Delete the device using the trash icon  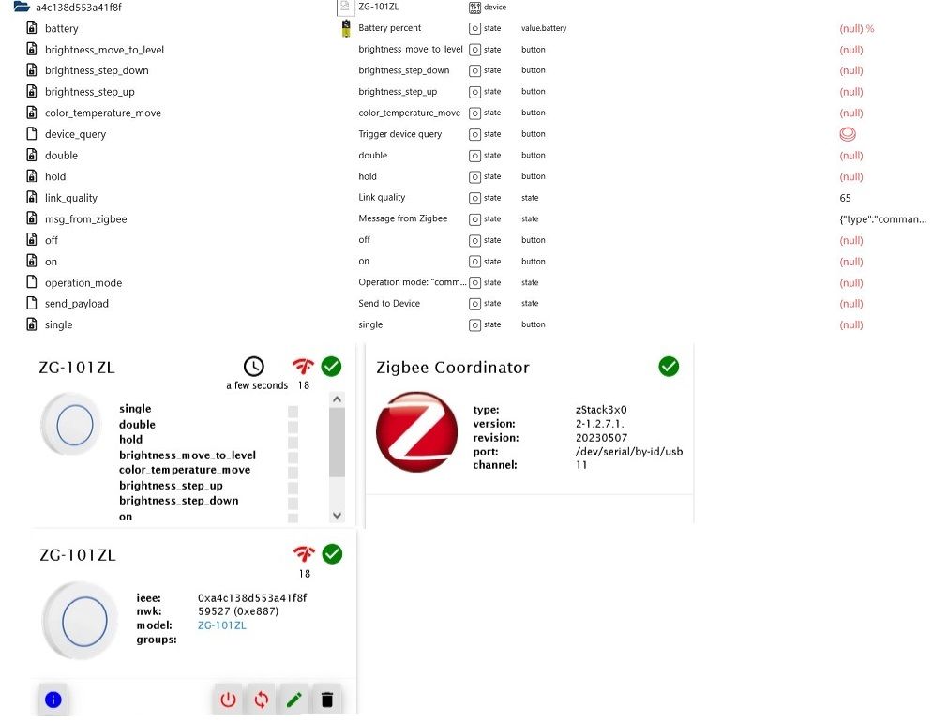(325, 700)
